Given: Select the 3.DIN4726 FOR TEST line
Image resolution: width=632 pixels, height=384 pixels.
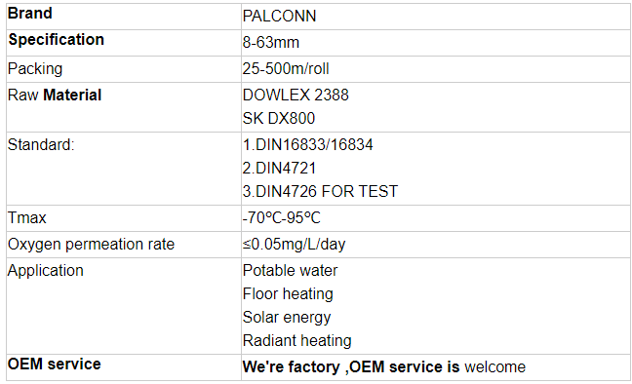Looking at the screenshot, I should (x=321, y=191).
